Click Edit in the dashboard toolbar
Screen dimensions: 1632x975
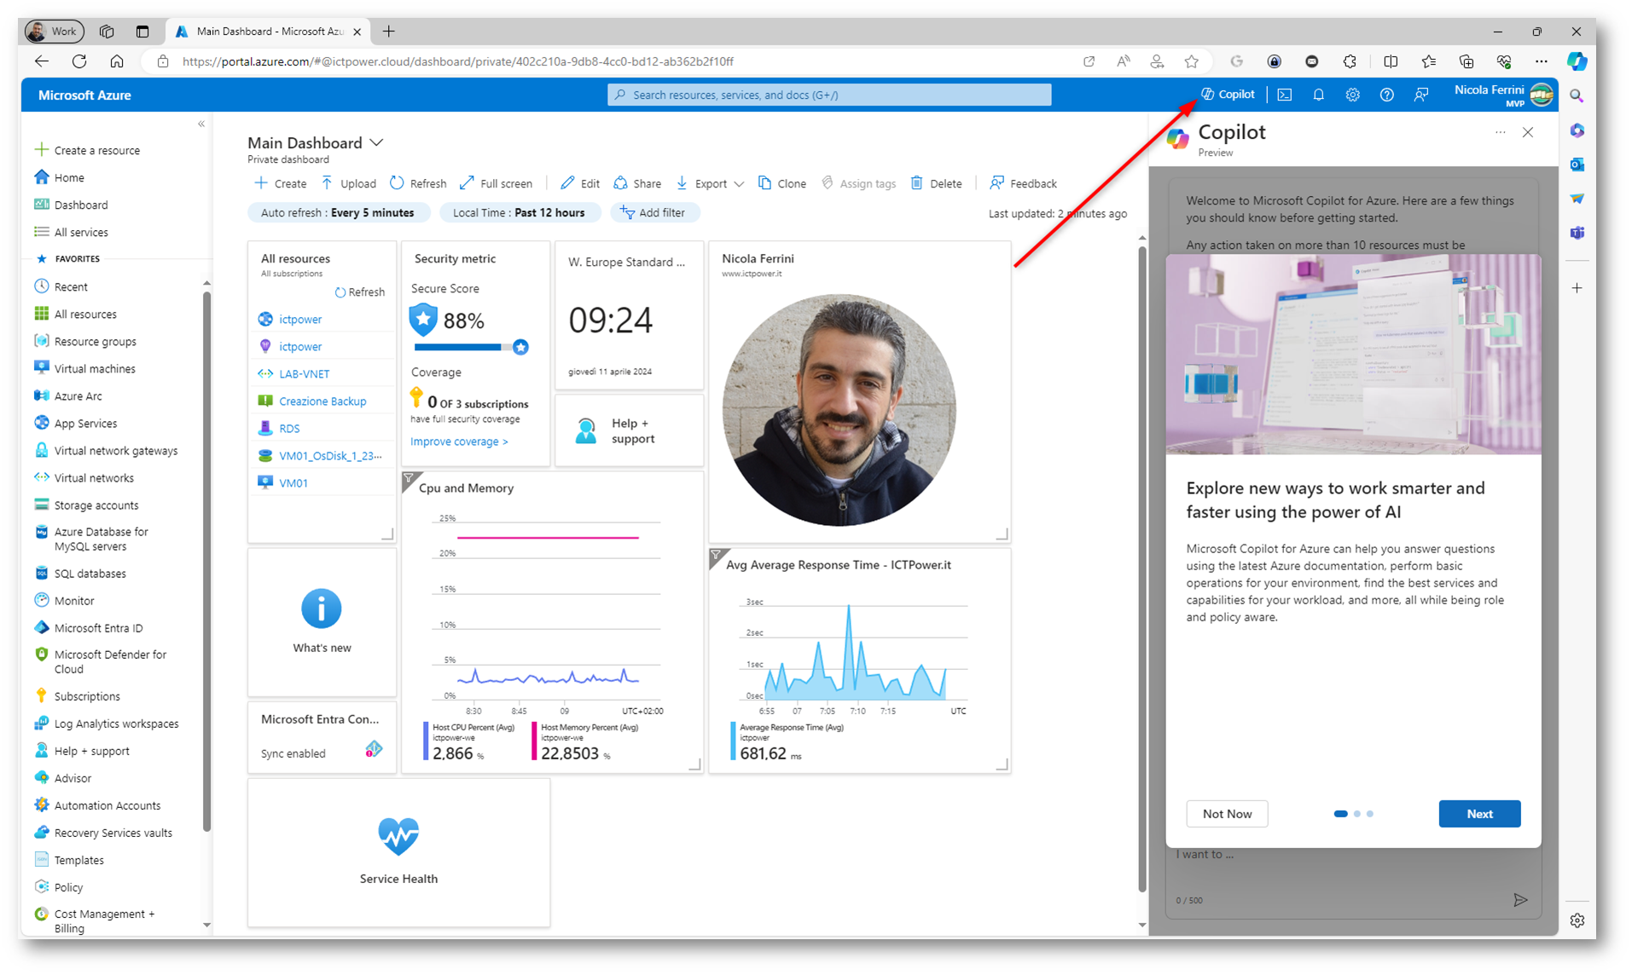pyautogui.click(x=580, y=183)
